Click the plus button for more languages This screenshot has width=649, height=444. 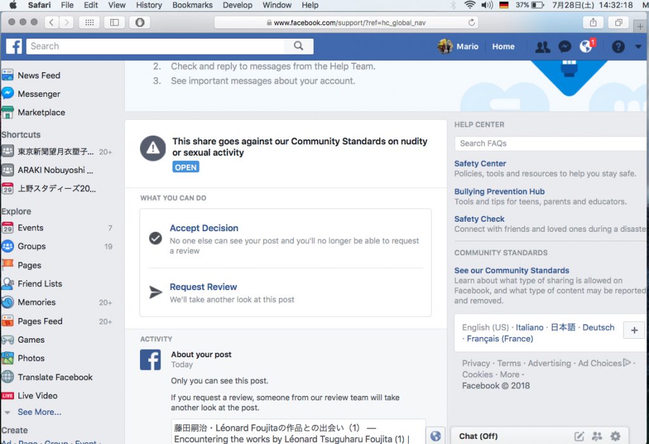click(634, 330)
